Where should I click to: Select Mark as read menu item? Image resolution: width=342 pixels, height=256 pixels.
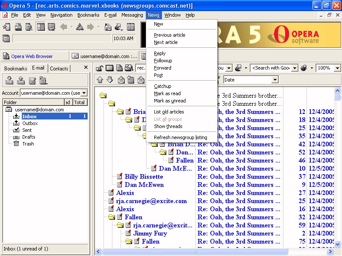[x=167, y=93]
